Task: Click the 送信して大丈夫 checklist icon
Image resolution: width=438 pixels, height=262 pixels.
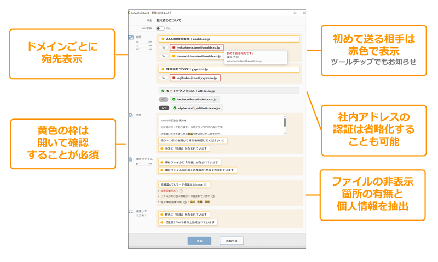Action: pos(131,211)
